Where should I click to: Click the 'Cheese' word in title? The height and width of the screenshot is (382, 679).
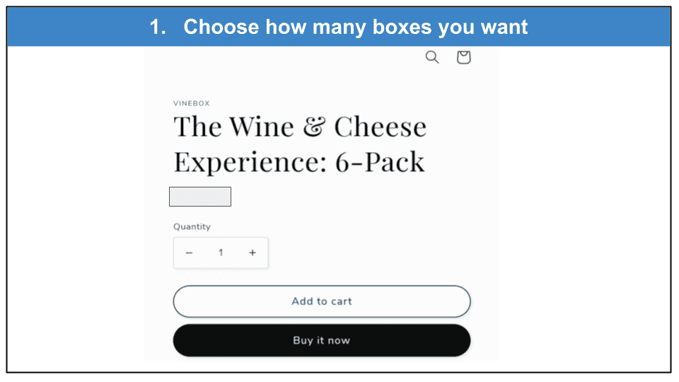[x=381, y=127]
